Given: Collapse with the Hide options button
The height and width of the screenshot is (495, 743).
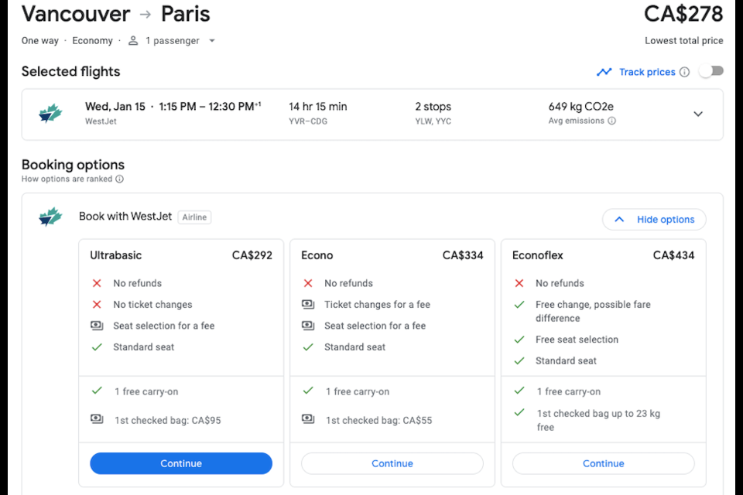Looking at the screenshot, I should click(654, 220).
